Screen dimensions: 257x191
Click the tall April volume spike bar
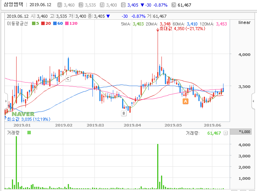158,166
